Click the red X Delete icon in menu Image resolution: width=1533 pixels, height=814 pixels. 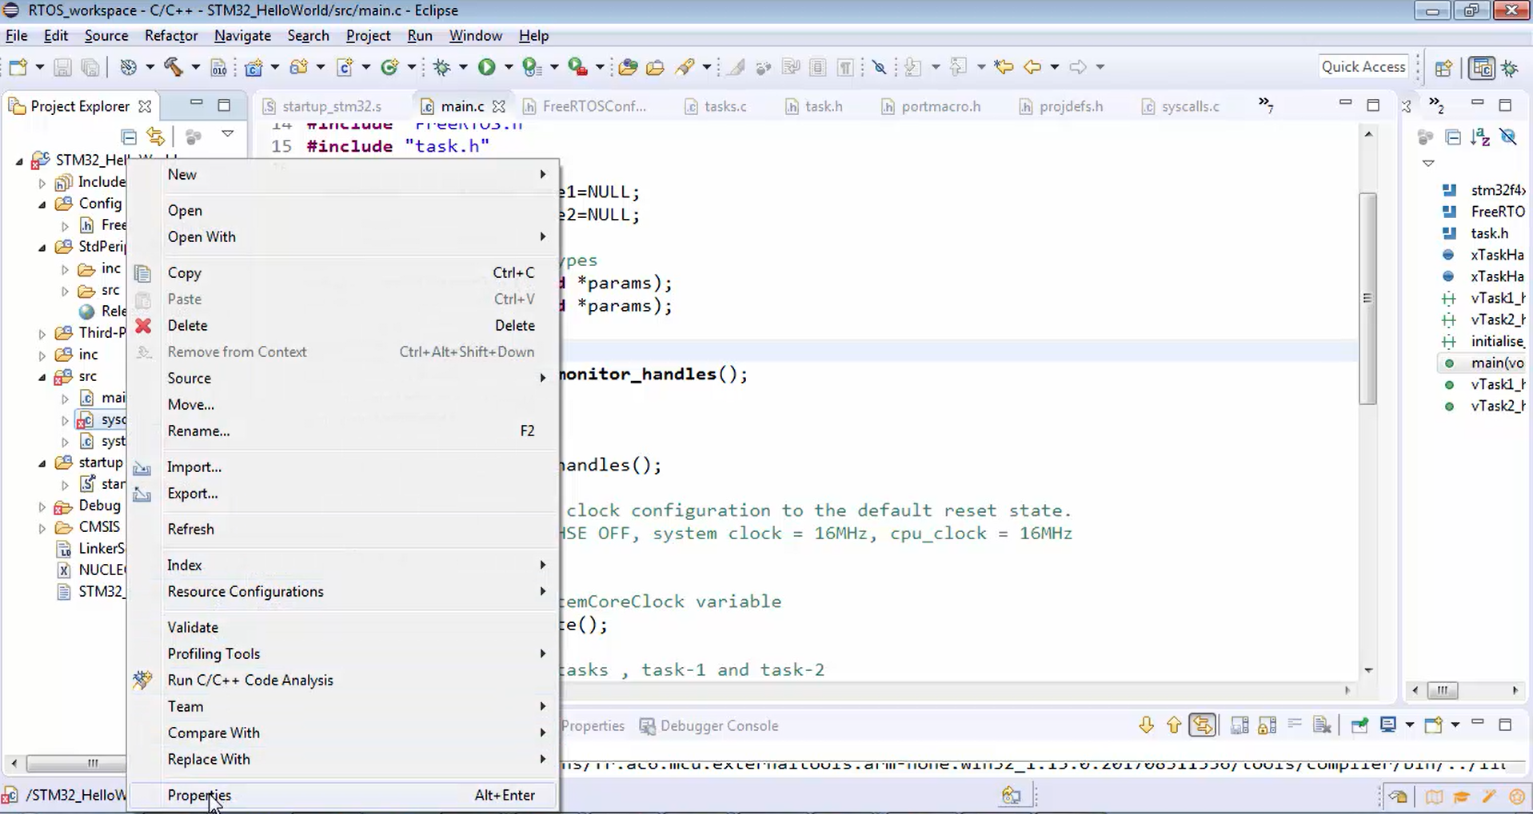click(x=143, y=325)
